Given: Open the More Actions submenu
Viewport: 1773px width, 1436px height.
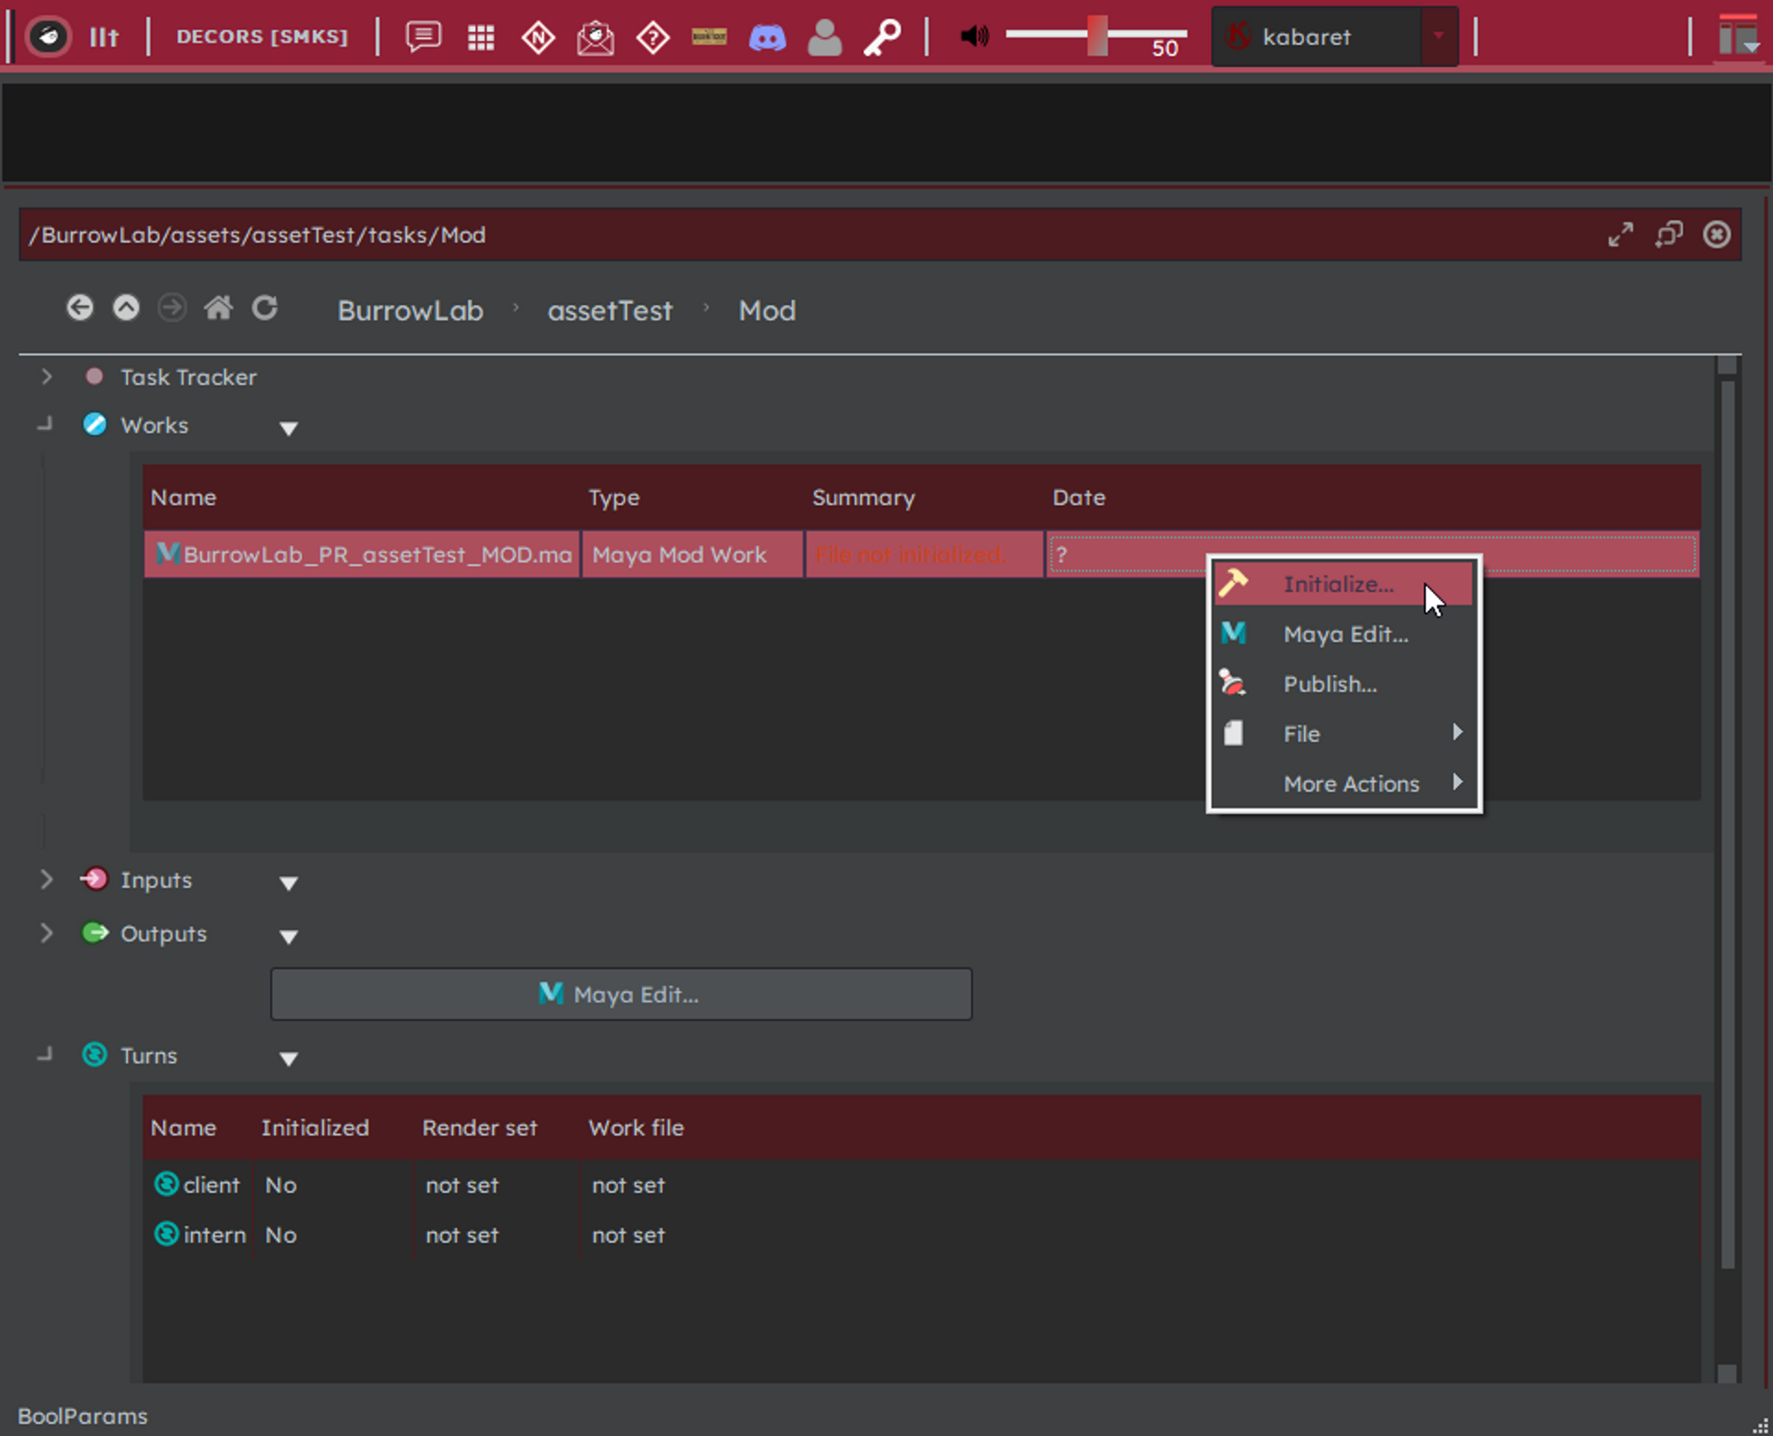Looking at the screenshot, I should [x=1343, y=784].
